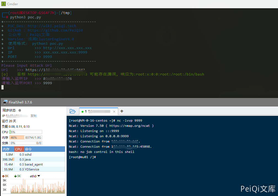This screenshot has height=196, width=278.
Task: Select the java process row
Action: (34, 159)
